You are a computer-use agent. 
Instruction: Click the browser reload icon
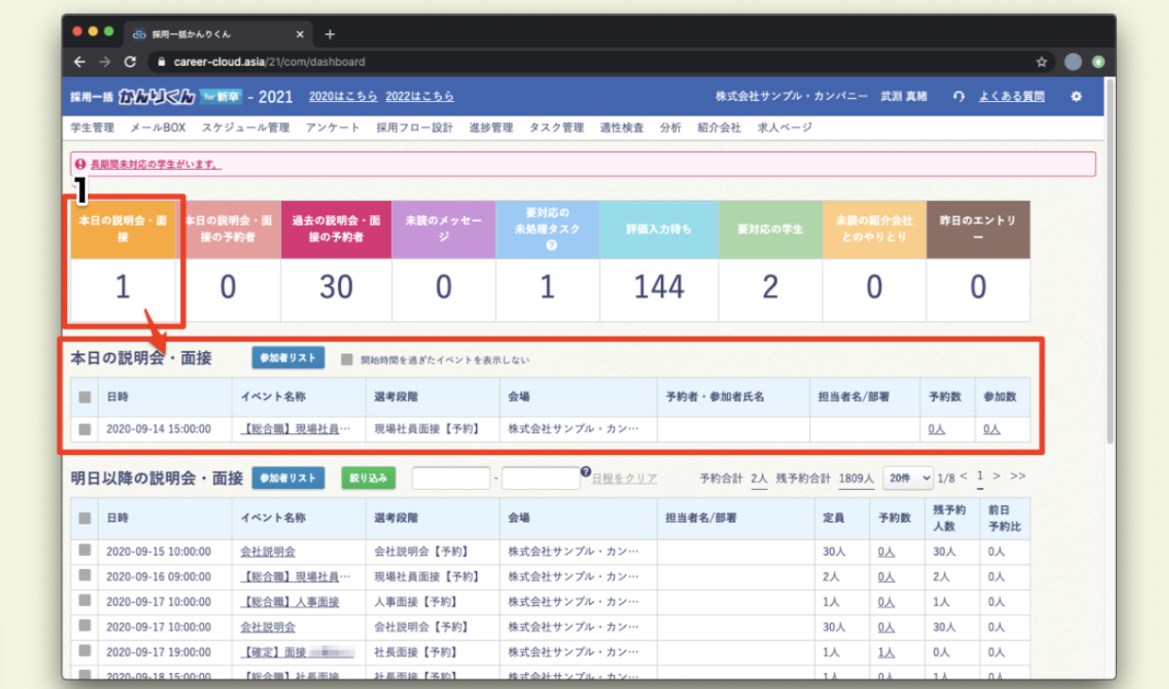pos(128,62)
